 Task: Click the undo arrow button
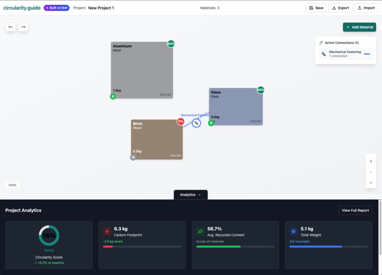(11, 27)
